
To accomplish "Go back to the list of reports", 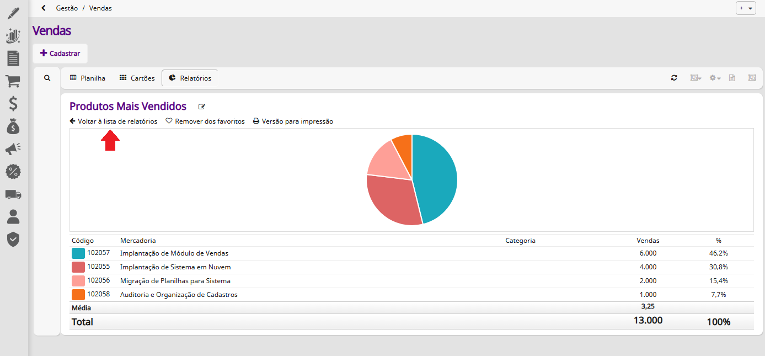I will pyautogui.click(x=114, y=121).
